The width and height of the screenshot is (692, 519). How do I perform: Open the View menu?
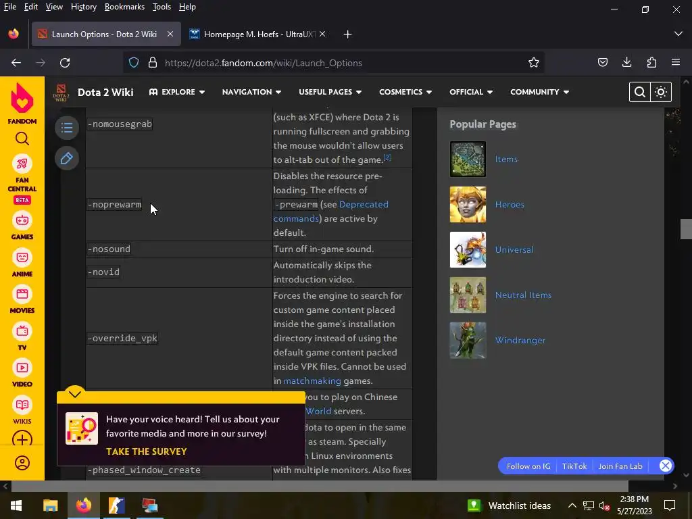pyautogui.click(x=54, y=7)
